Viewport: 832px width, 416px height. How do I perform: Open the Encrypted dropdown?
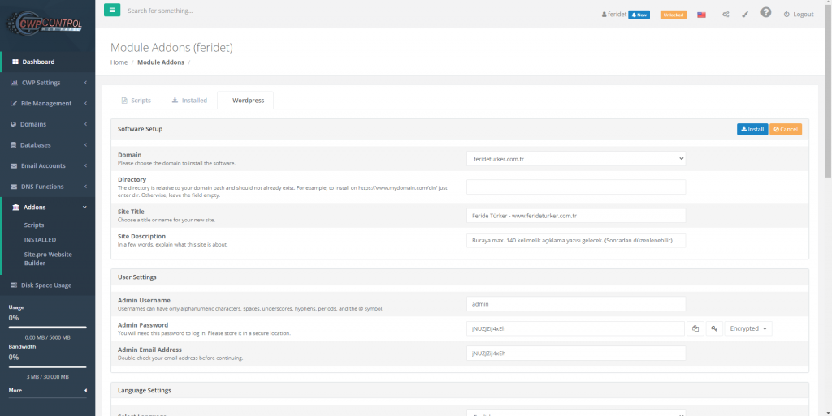click(x=748, y=328)
